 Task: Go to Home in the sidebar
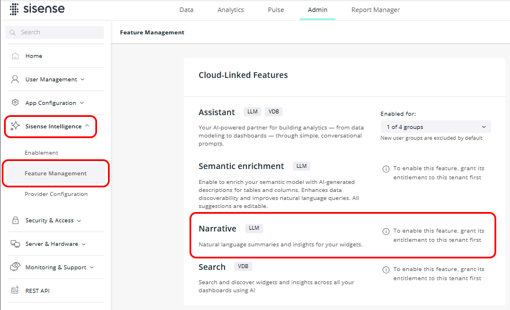point(34,56)
